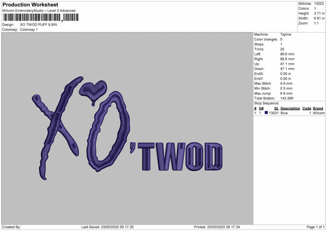This screenshot has width=327, height=231.
Task: Click the 'Blue' color description
Action: [284, 113]
